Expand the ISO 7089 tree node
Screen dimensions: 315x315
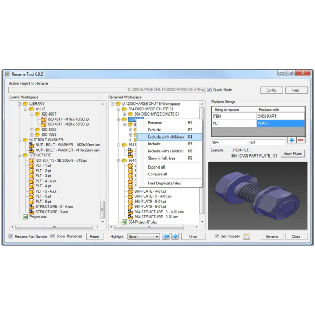point(31,134)
